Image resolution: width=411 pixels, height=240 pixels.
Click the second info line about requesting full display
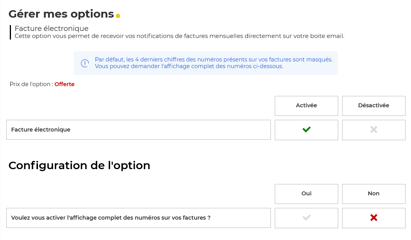189,66
